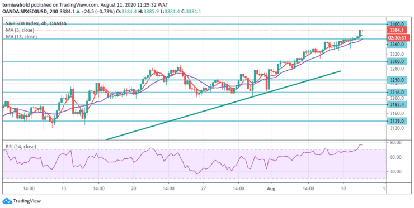Click the 3250.0 price level label
Screen dimensions: 414x208
[397, 80]
